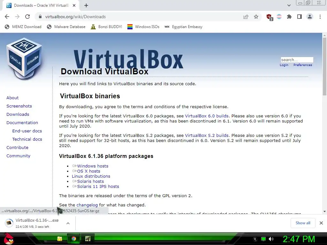
Task: Click the network tray icon
Action: (x=263, y=239)
